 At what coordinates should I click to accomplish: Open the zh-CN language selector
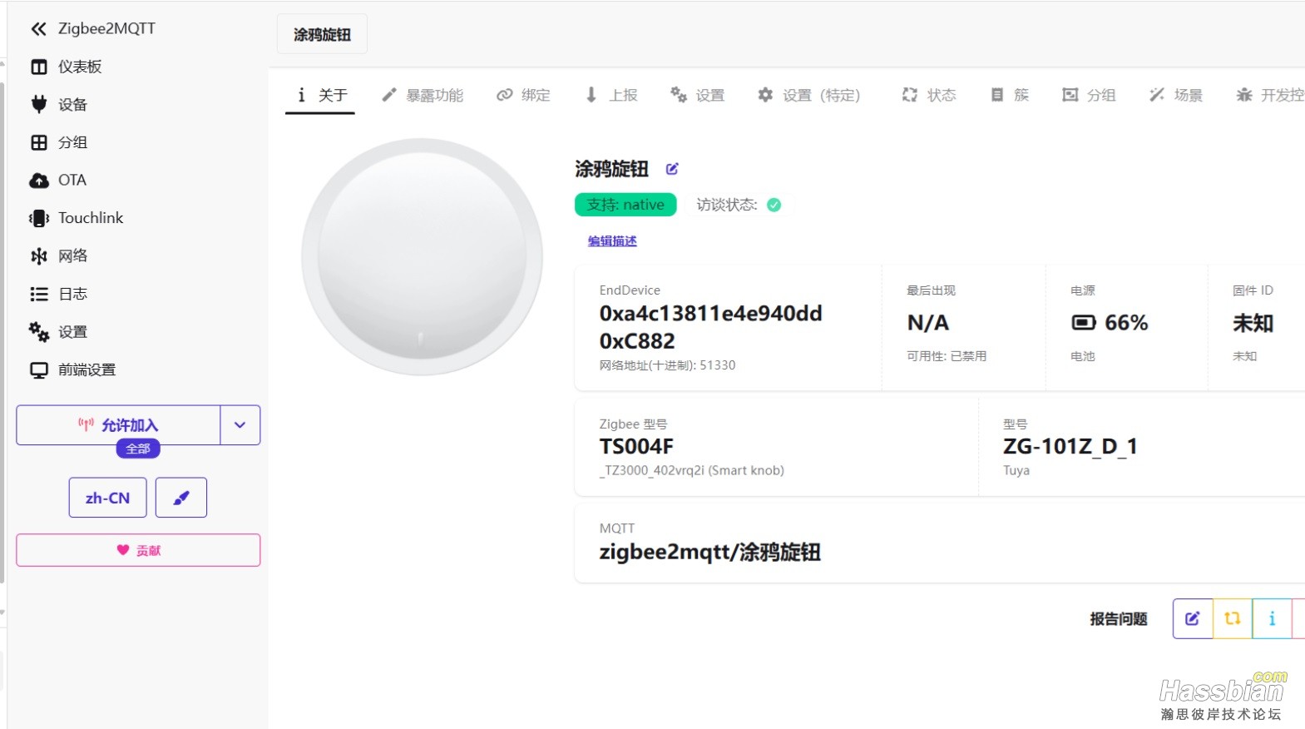[x=107, y=498]
